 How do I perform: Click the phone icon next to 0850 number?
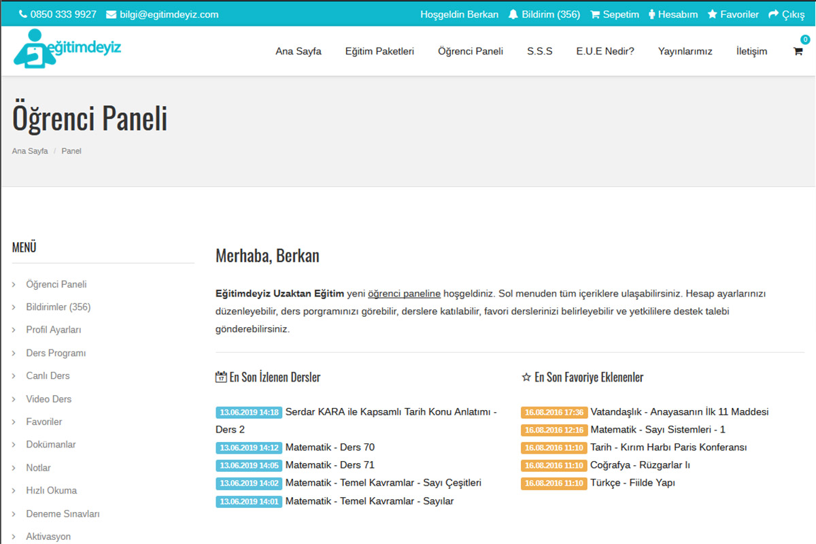point(23,14)
